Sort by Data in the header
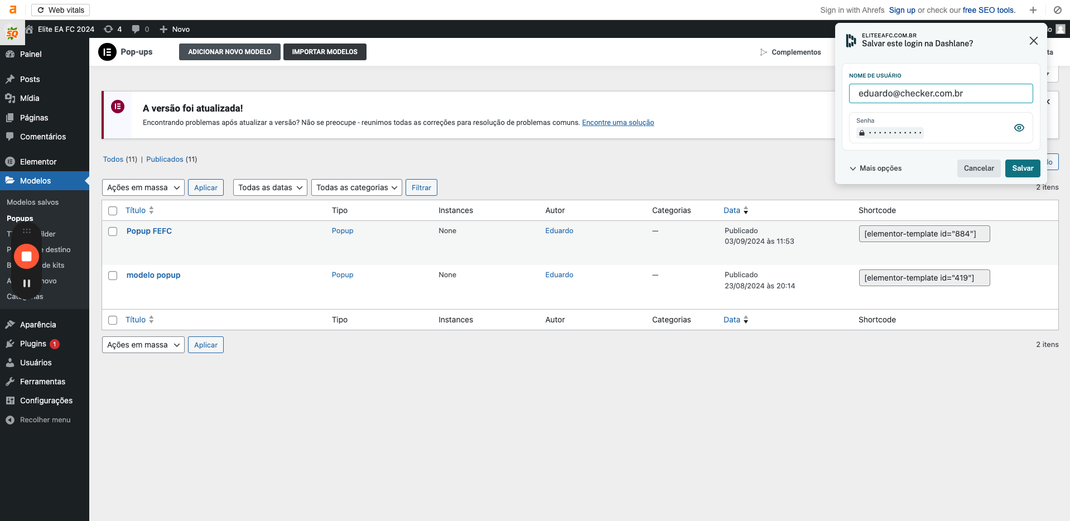This screenshot has height=521, width=1070. (736, 210)
